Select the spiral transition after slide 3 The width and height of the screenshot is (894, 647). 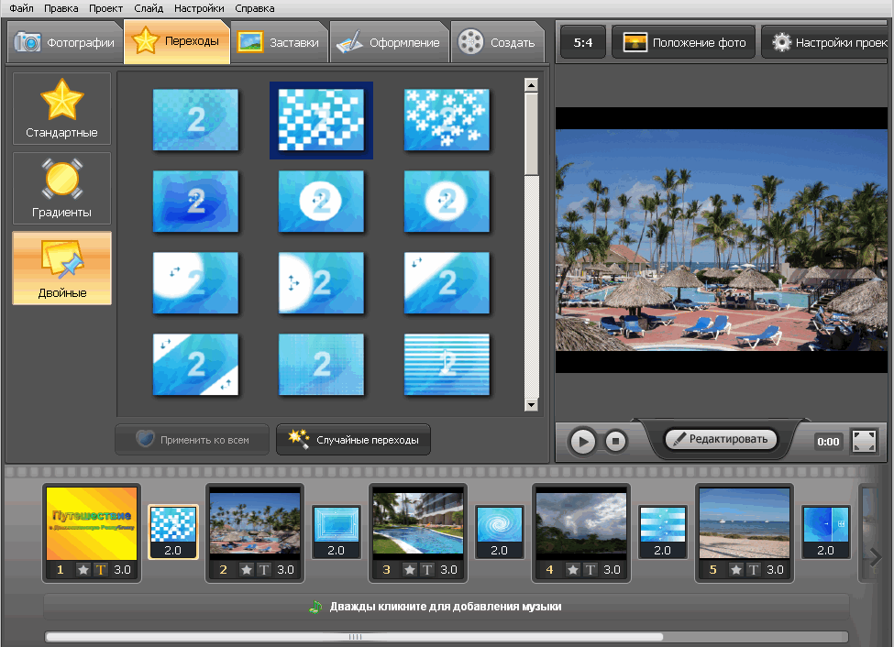click(x=499, y=525)
